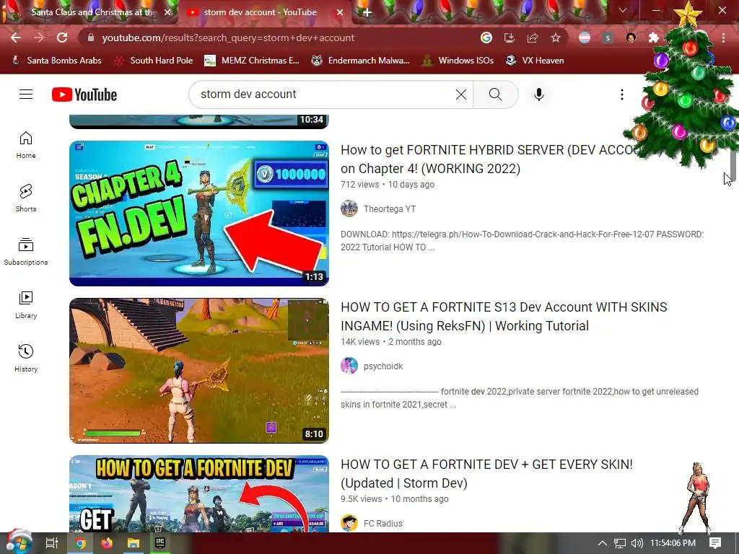Reload the current page

click(62, 38)
